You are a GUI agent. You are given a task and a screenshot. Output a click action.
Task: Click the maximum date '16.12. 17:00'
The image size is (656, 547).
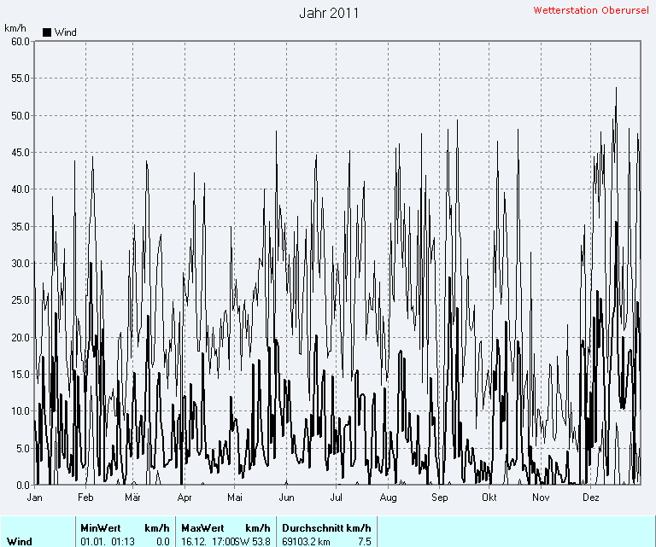(x=208, y=542)
